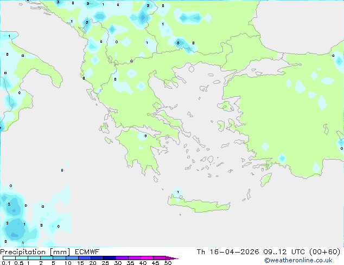Click the 5–10 mm light blue legend swatch
This screenshot has height=265, width=344.
[59, 258]
